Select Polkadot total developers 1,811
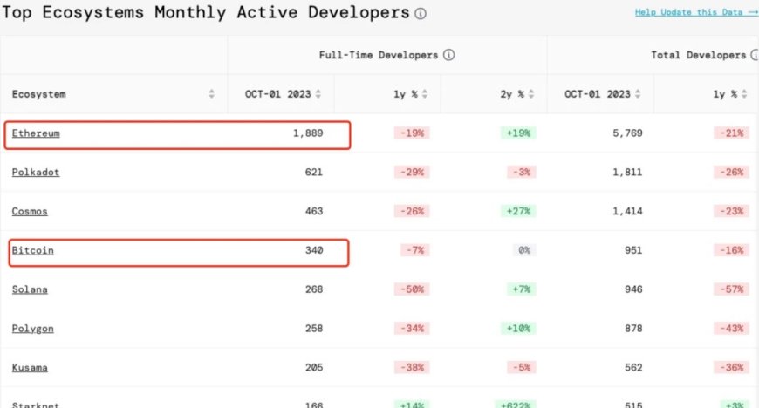Viewport: 759px width, 408px height. click(627, 173)
